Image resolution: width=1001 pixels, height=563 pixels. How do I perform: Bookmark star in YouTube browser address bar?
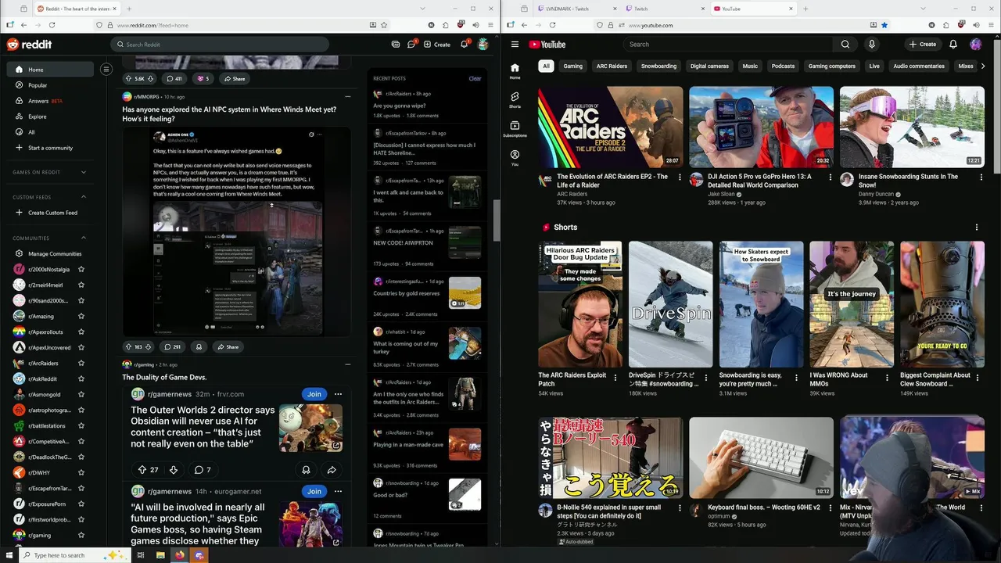pyautogui.click(x=884, y=25)
